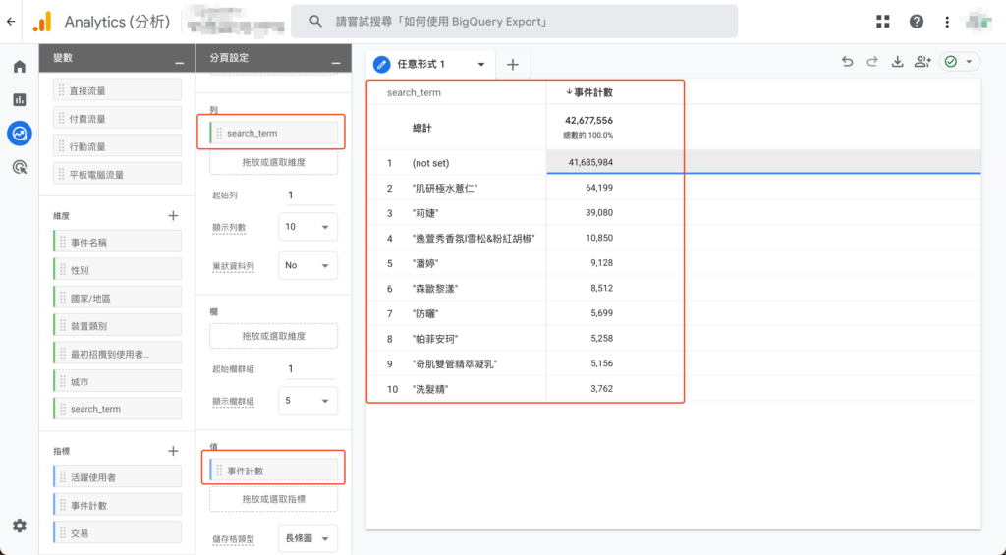
Task: Click the 最初招攬到使用者 dimension chip
Action: coord(118,354)
